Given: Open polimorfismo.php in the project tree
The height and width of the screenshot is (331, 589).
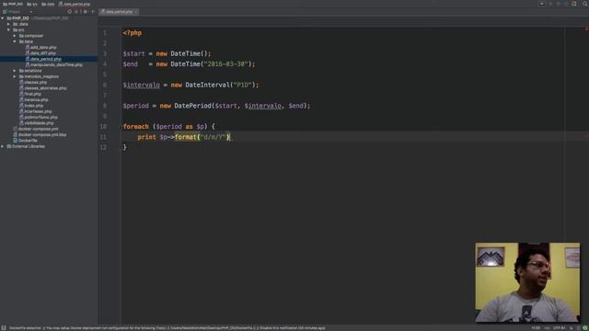Looking at the screenshot, I should coord(40,117).
